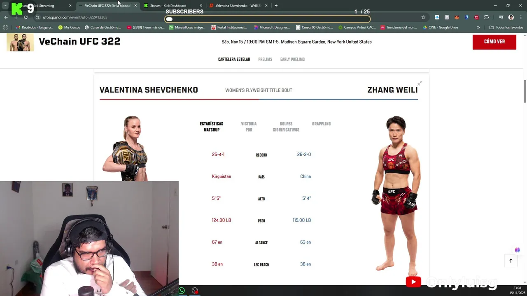Select the PRELIMS tab

coord(265,60)
